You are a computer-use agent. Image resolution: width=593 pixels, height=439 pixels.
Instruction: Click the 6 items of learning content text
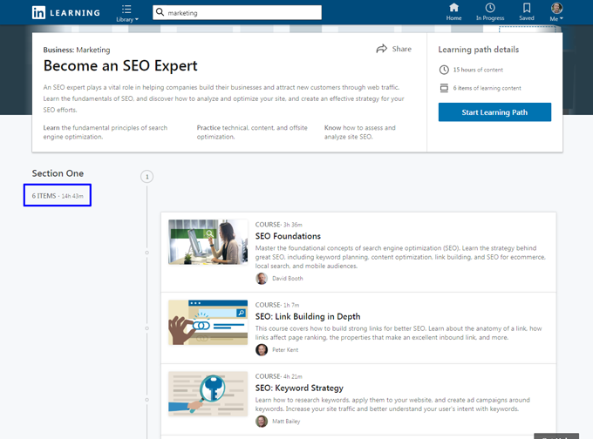click(x=487, y=88)
